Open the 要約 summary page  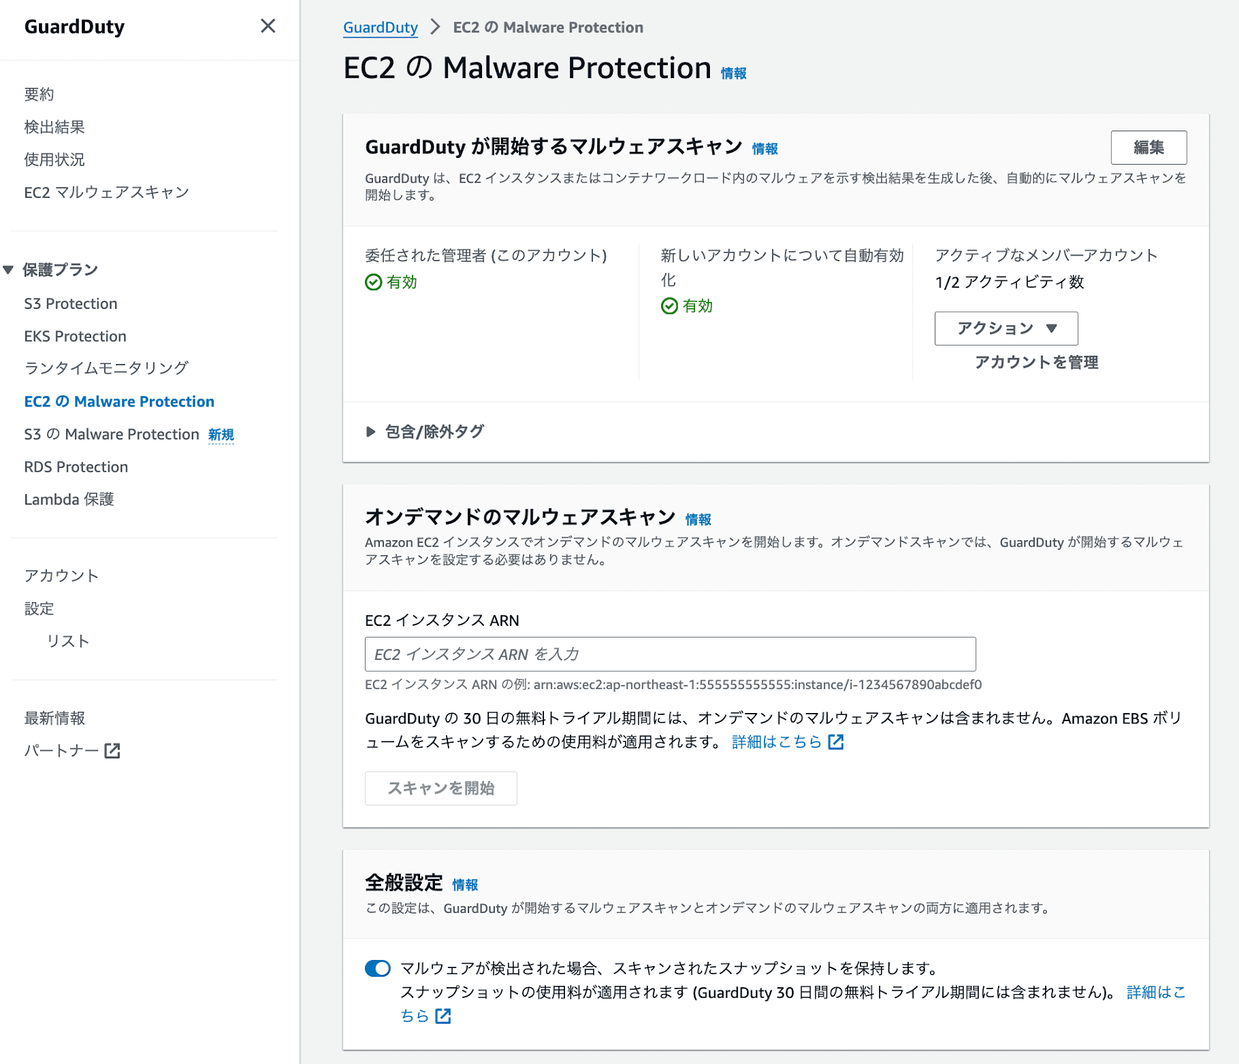[x=39, y=94]
